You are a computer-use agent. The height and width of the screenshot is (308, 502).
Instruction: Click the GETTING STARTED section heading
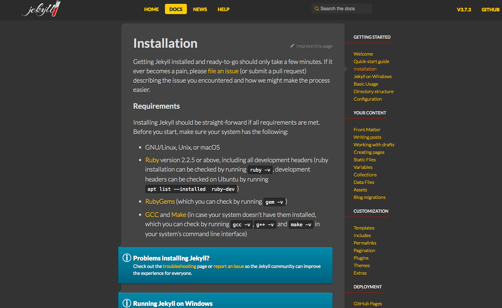(x=372, y=37)
